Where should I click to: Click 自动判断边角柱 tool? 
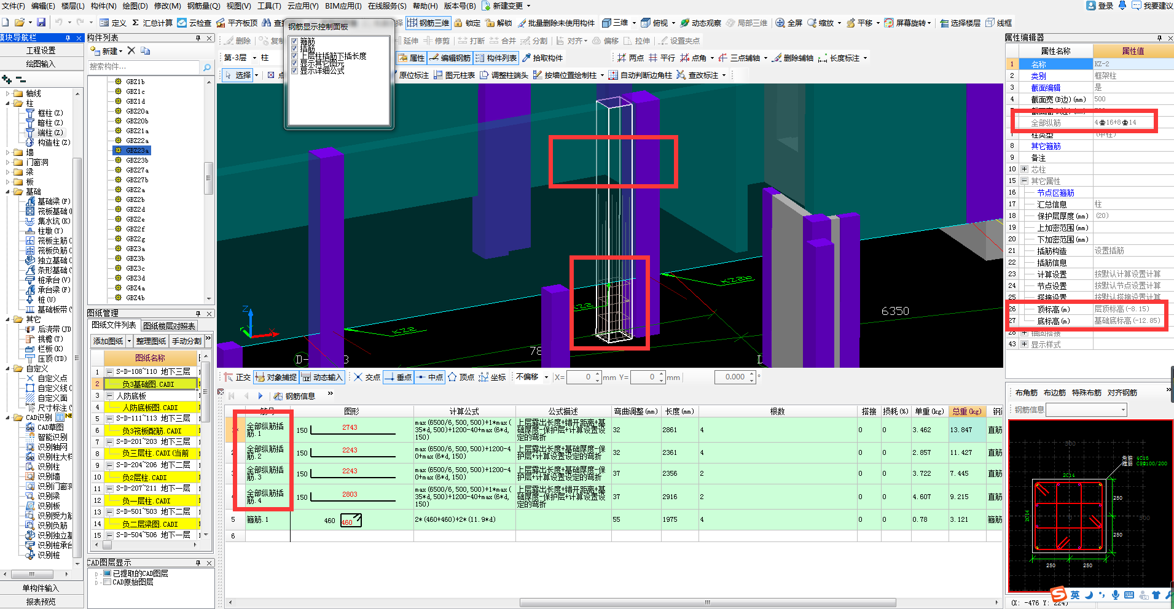pyautogui.click(x=640, y=75)
